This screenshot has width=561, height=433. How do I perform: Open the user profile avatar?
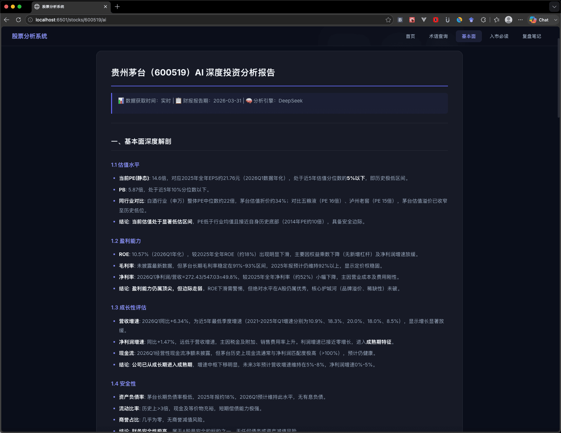(x=509, y=20)
